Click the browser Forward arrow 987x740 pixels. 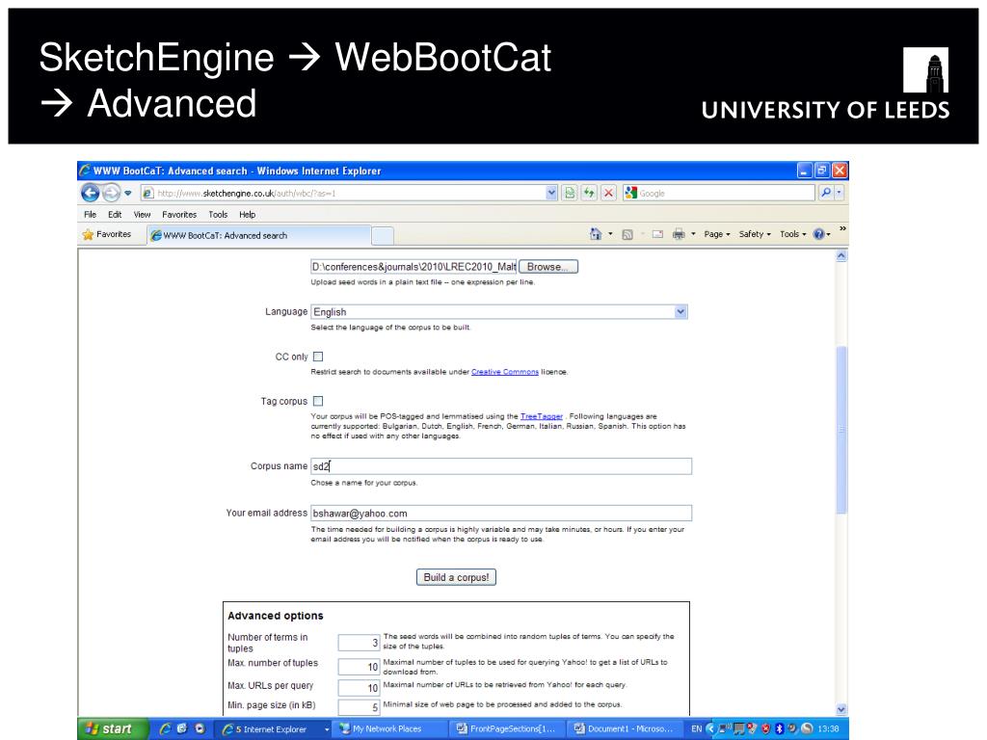(x=111, y=193)
